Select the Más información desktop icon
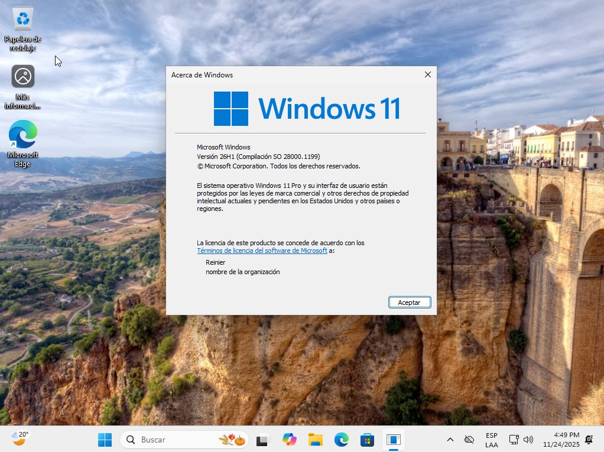The width and height of the screenshot is (604, 452). coord(22,87)
